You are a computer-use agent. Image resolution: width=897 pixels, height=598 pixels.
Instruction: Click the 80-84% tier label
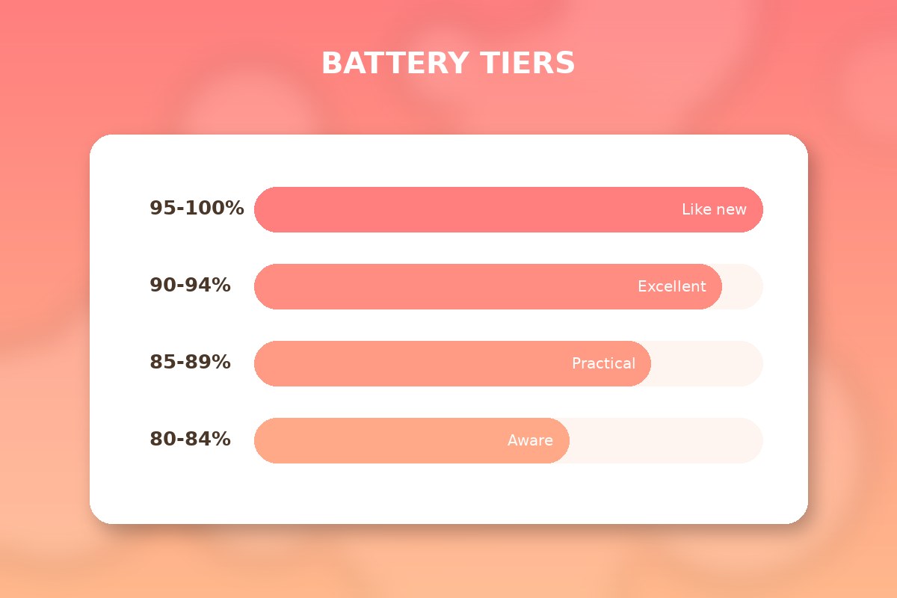(190, 440)
